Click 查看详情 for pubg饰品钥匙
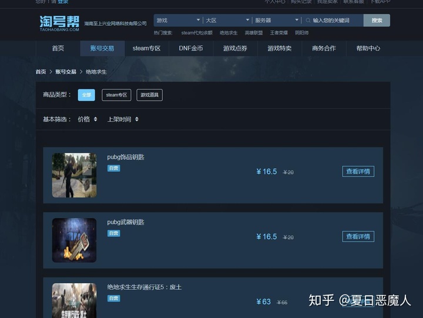 click(x=358, y=172)
